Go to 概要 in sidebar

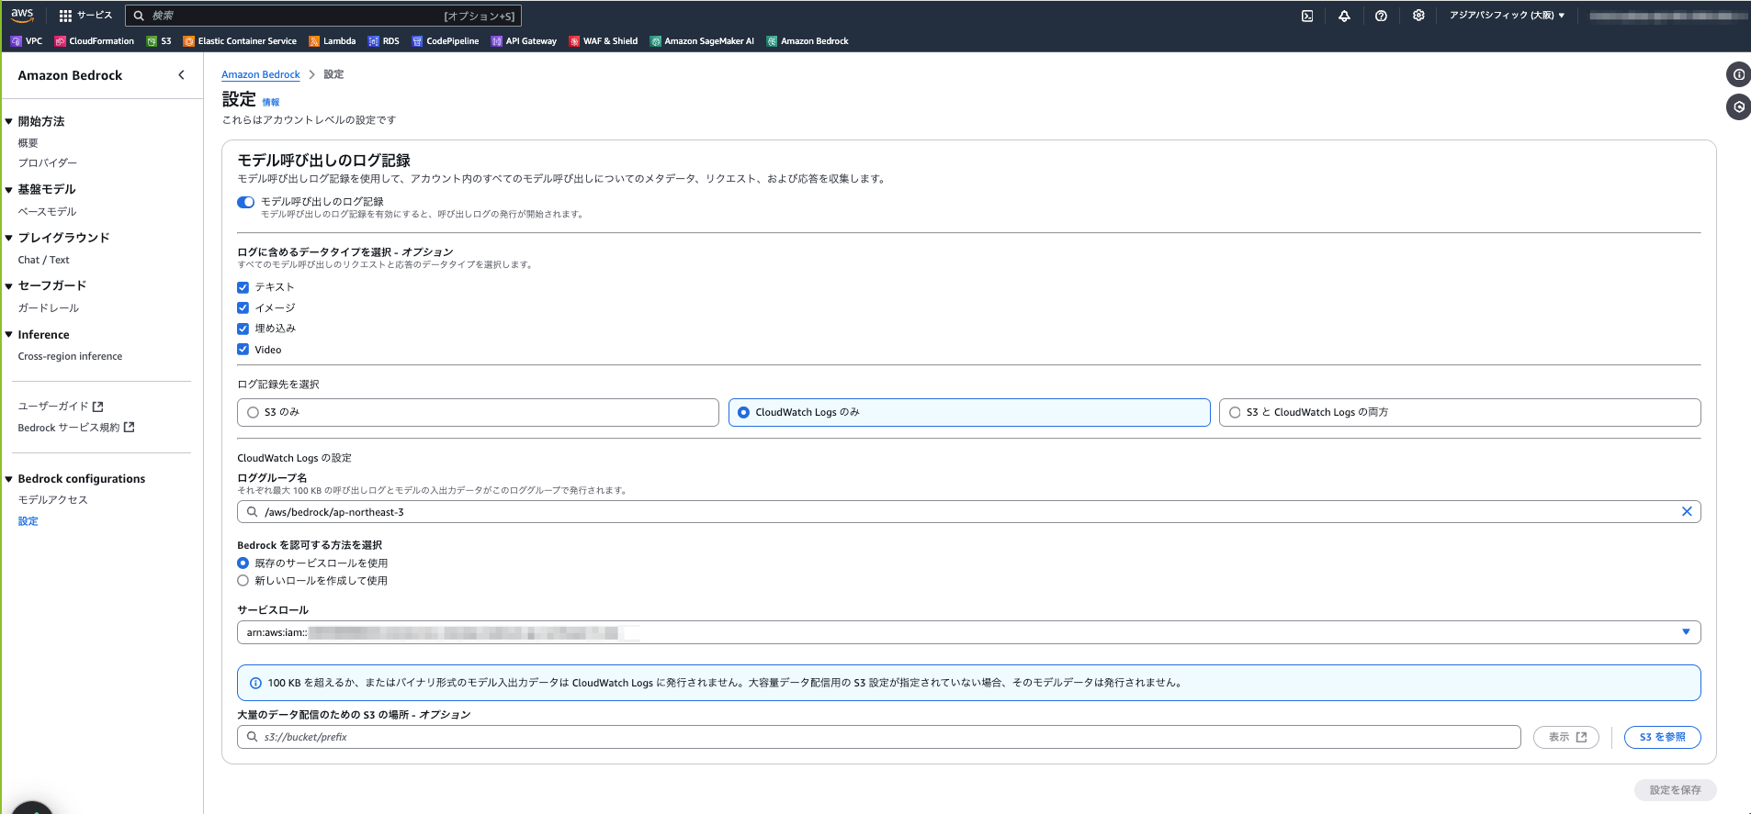coord(28,143)
